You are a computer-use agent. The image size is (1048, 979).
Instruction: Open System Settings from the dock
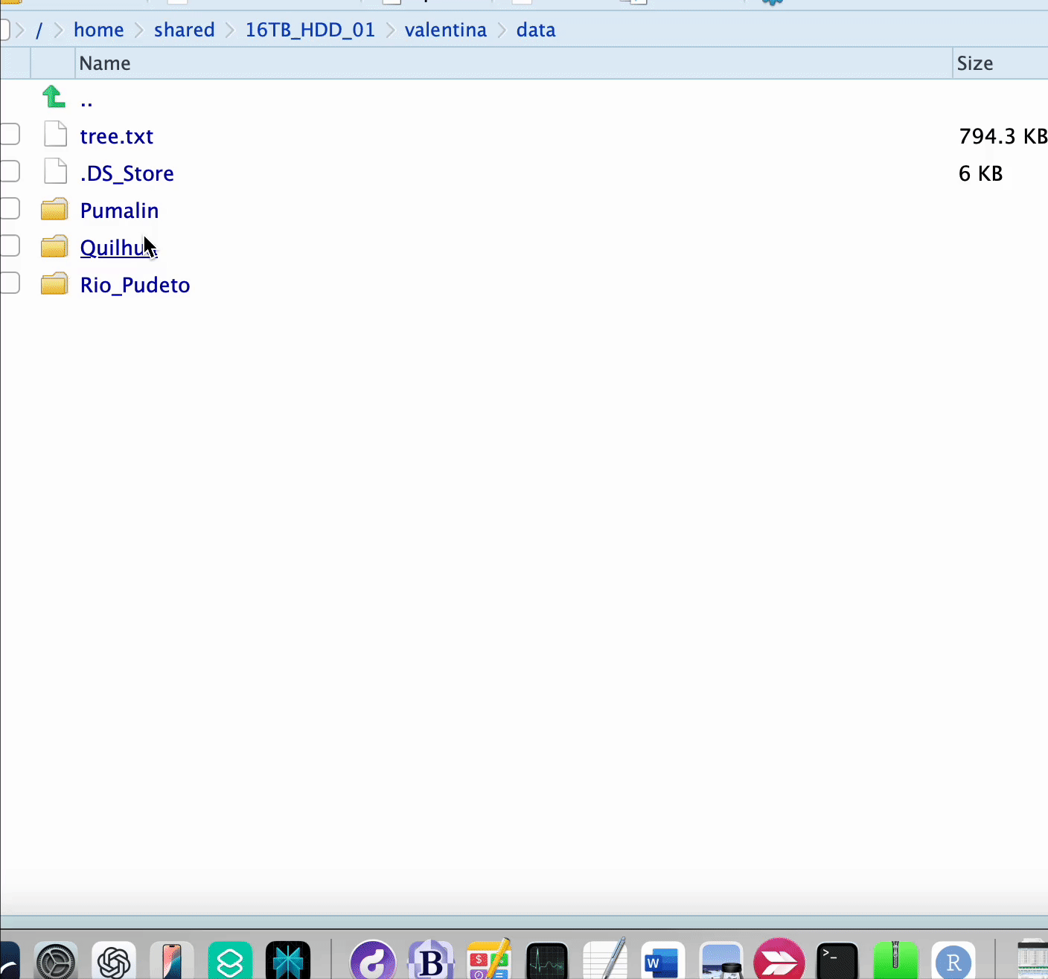(56, 961)
